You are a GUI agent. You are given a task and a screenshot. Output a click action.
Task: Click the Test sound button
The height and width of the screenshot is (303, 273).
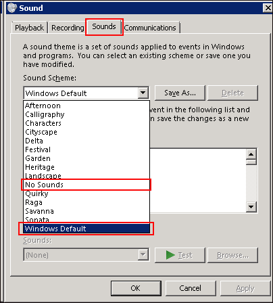pyautogui.click(x=180, y=255)
